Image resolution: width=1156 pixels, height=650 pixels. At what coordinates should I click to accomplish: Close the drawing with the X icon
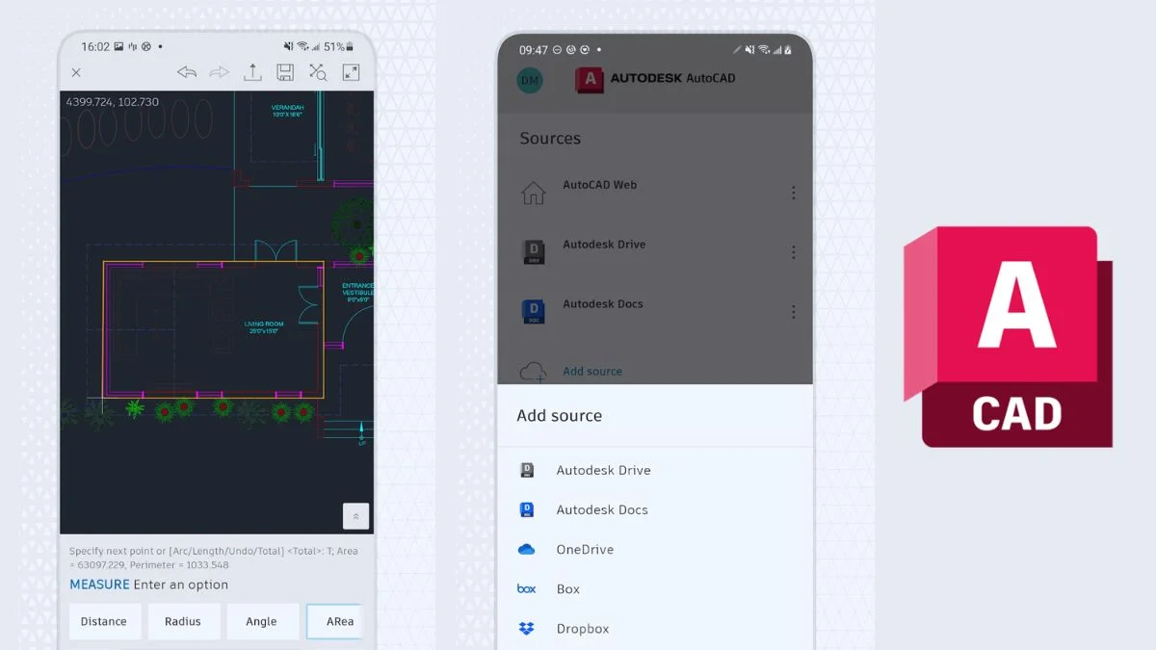point(76,72)
